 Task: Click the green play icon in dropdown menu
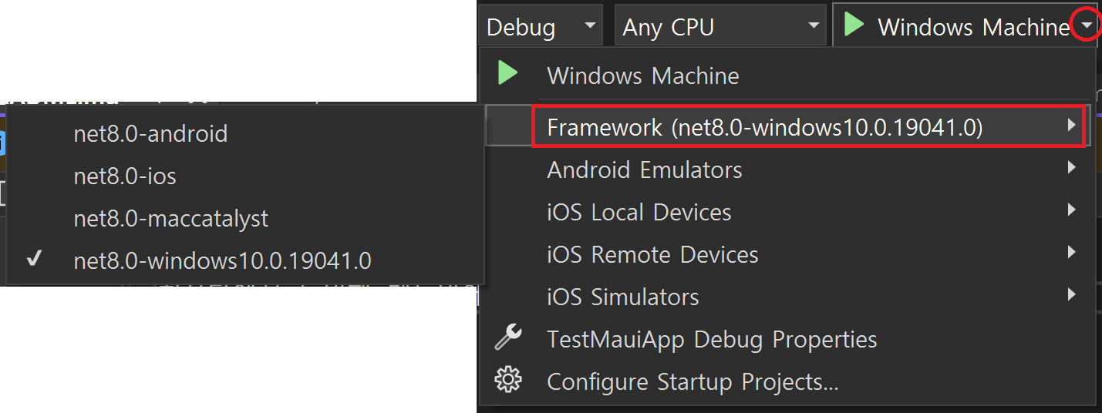(507, 75)
